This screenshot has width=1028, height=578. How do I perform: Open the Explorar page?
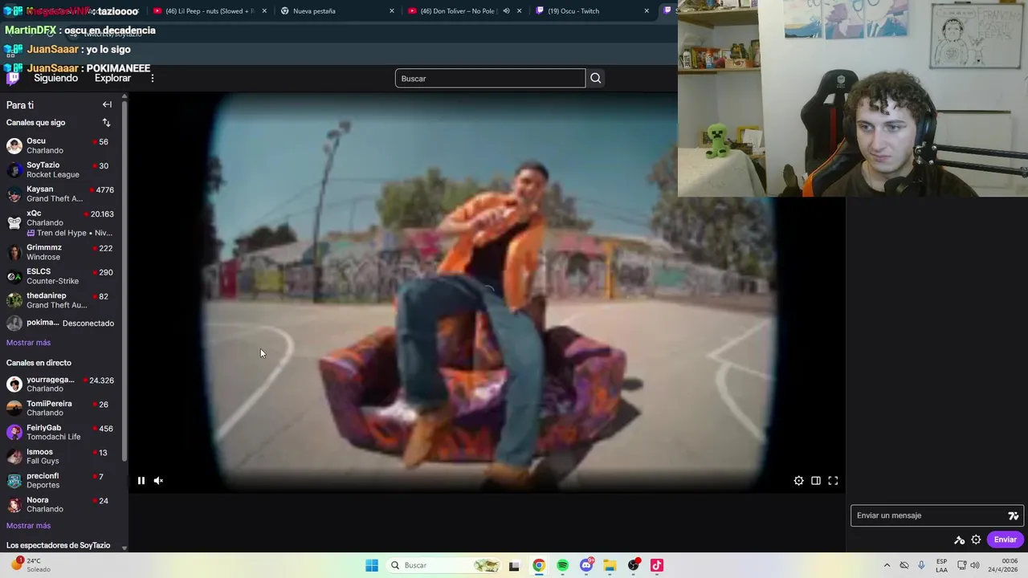tap(112, 78)
